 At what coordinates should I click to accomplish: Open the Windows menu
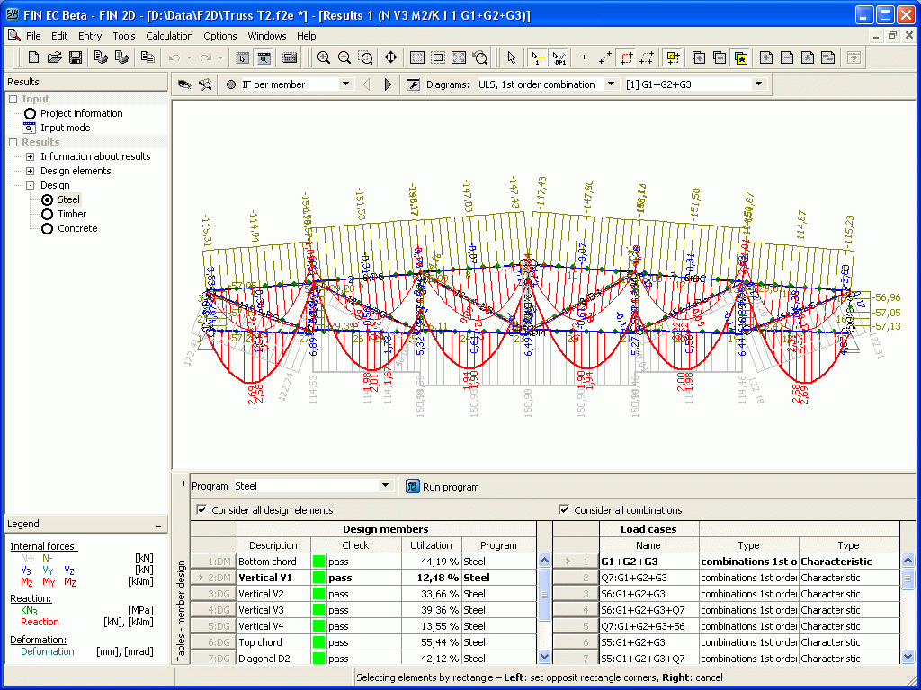(267, 36)
